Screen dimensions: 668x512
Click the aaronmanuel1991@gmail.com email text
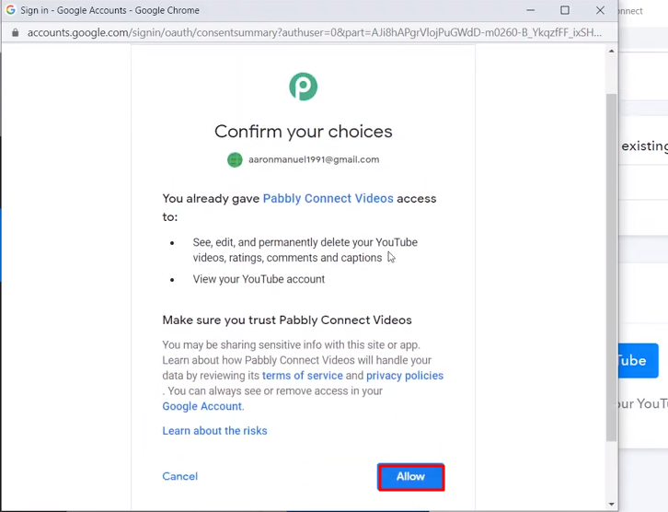coord(314,159)
